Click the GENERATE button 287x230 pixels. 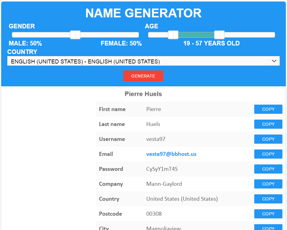point(143,76)
